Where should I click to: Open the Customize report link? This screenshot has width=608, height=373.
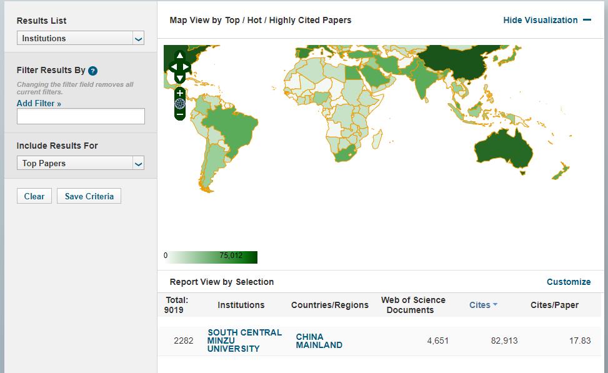(568, 282)
